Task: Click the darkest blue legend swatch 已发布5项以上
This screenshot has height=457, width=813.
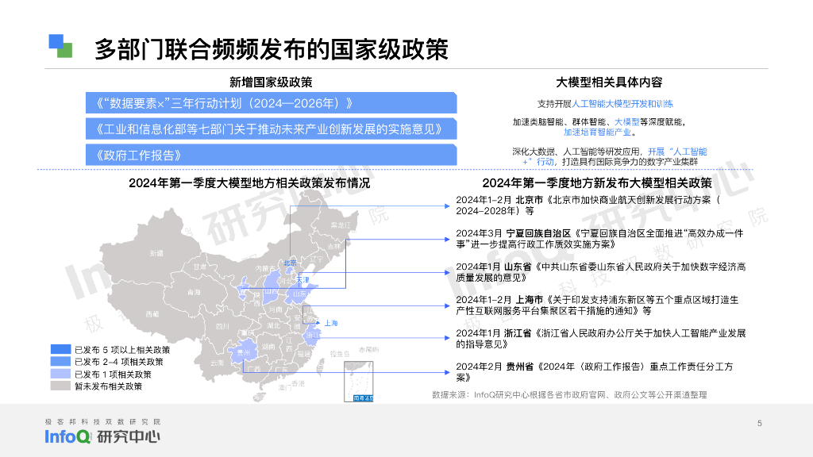Action: click(x=60, y=349)
